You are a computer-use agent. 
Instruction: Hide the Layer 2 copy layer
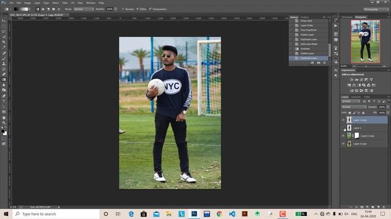click(x=343, y=136)
